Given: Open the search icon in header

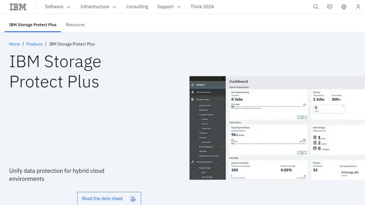Looking at the screenshot, I should pyautogui.click(x=316, y=7).
